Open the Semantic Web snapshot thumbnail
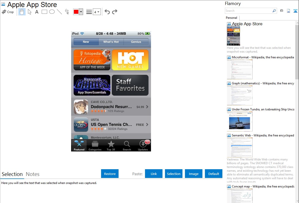This screenshot has height=203, width=299. point(240,147)
